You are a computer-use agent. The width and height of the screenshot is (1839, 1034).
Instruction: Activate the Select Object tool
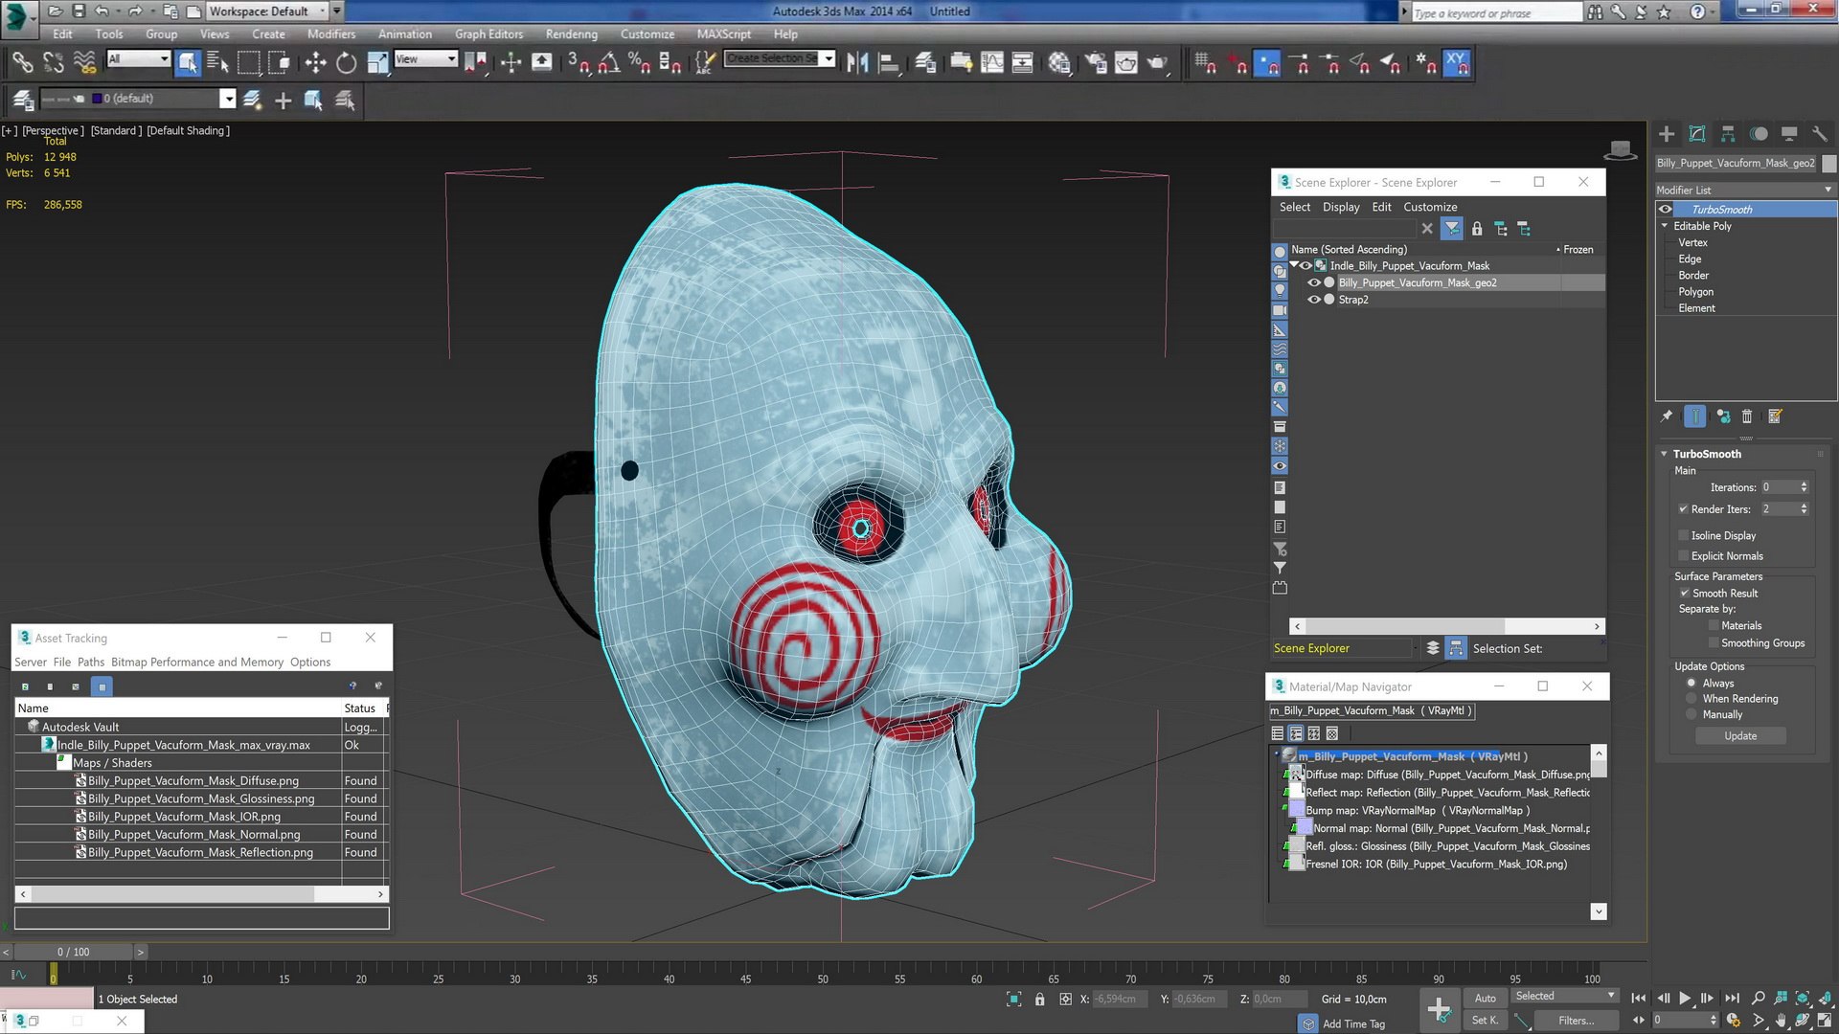click(188, 63)
